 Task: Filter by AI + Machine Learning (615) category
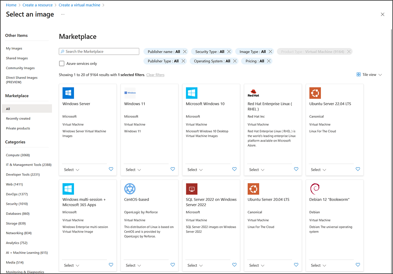pos(27,253)
